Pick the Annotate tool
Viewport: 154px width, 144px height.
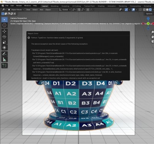tap(4, 54)
